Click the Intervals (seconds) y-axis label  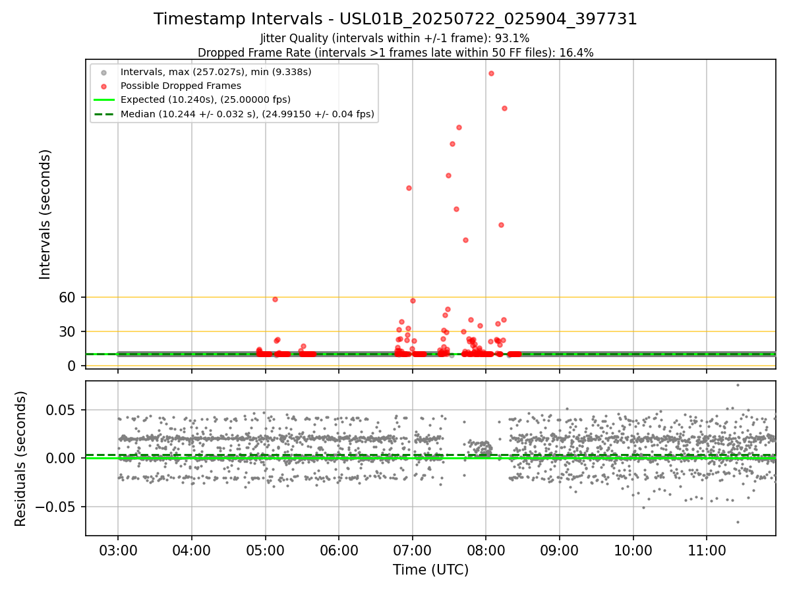[45, 214]
